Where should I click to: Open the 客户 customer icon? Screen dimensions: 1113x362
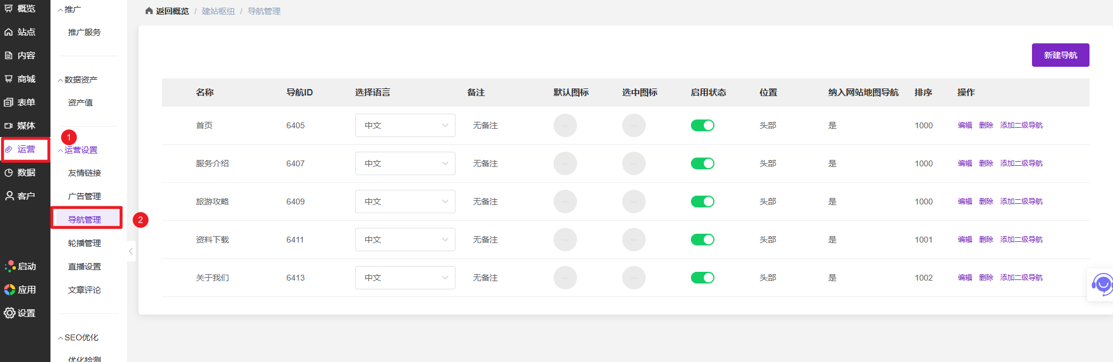pyautogui.click(x=9, y=196)
